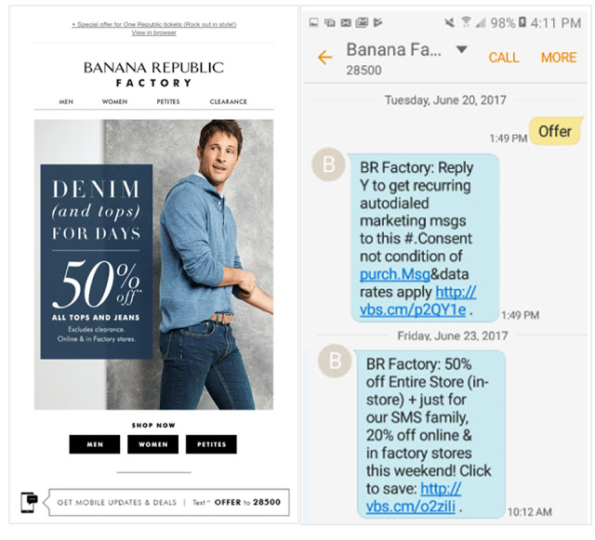This screenshot has height=540, width=595.
Task: Tap the orange back arrow
Action: coord(324,58)
